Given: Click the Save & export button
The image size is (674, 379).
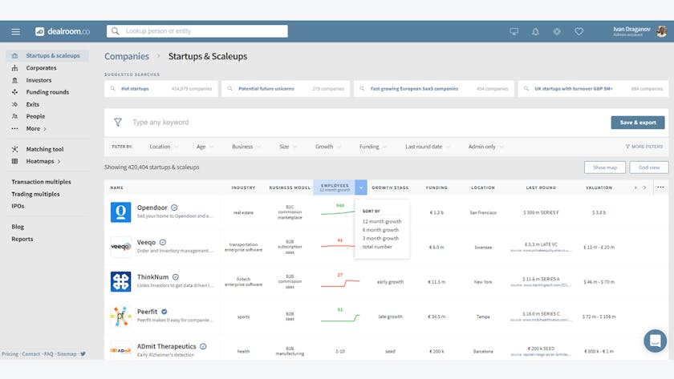Looking at the screenshot, I should [637, 123].
